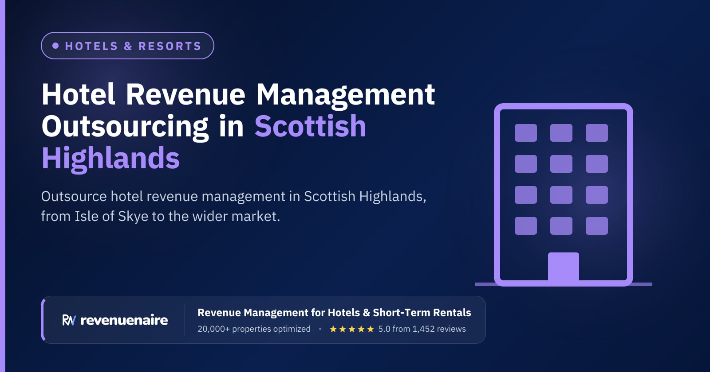Screen dimensions: 710x372
Task: Click the revenuenaire logo
Action: pyautogui.click(x=115, y=320)
